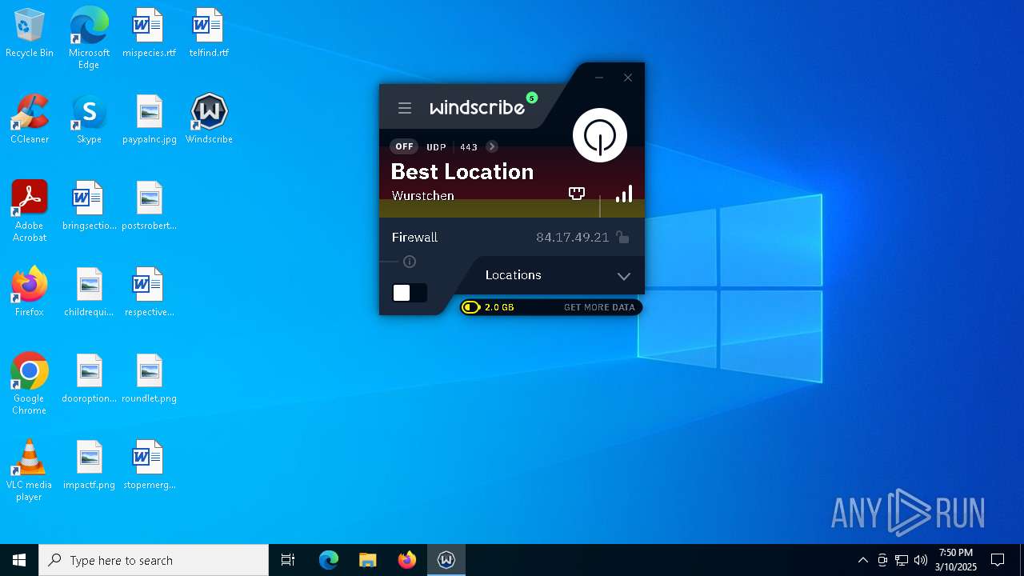Click the UDP protocol label
The image size is (1024, 576).
(x=437, y=147)
